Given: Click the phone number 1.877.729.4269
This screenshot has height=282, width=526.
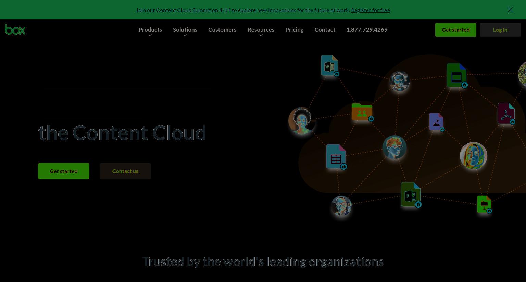Looking at the screenshot, I should [x=367, y=30].
